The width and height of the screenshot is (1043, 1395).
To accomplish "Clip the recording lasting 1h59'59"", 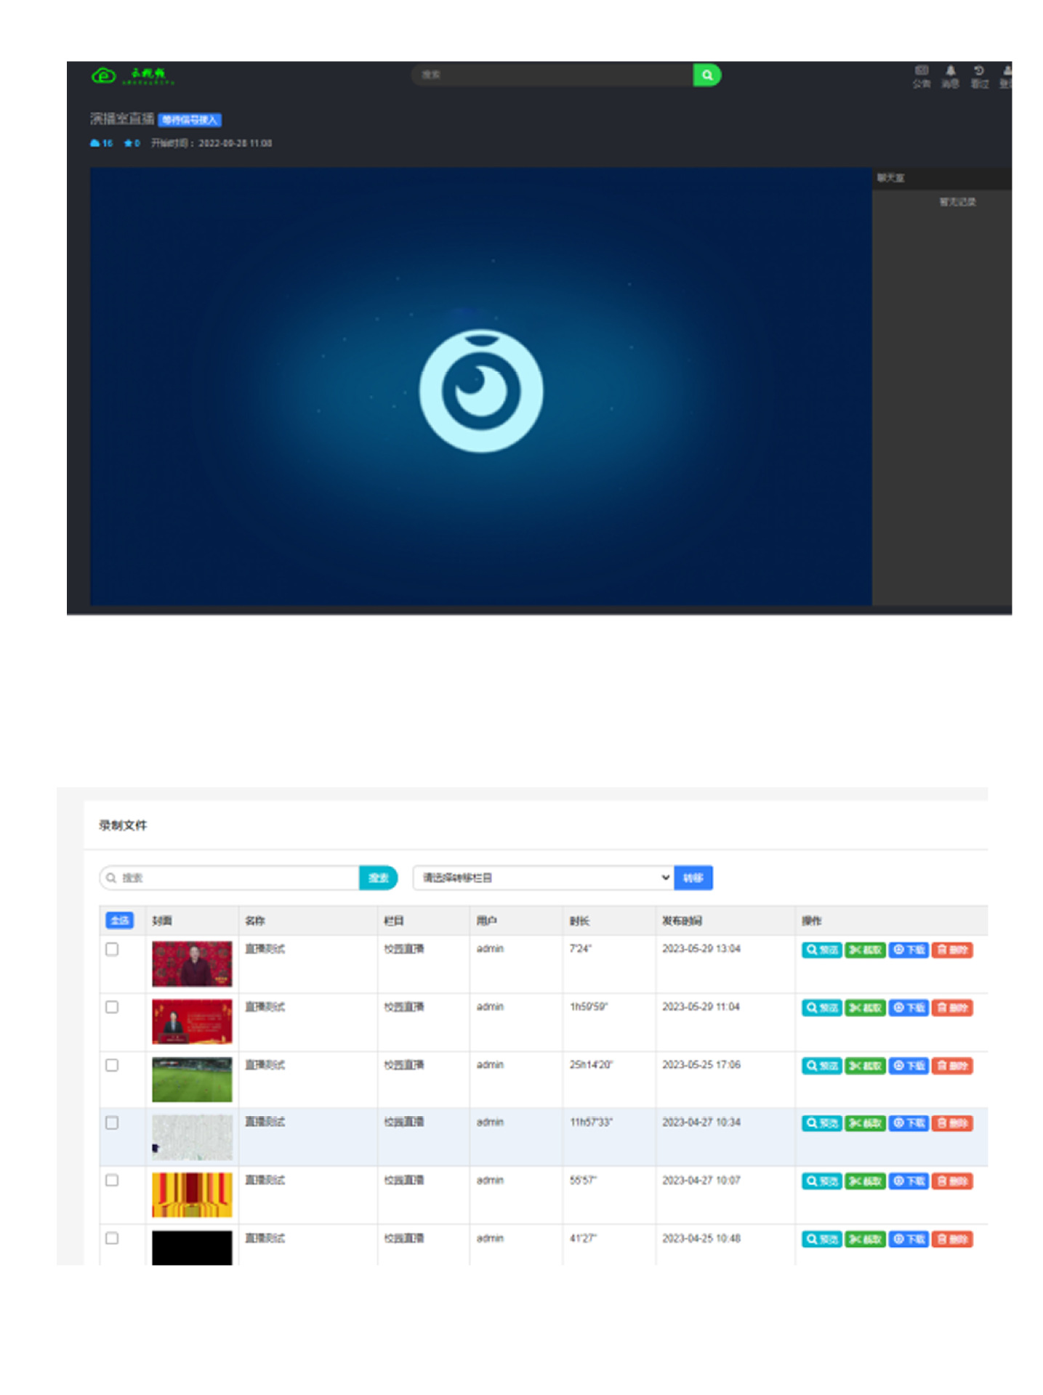I will point(864,1008).
